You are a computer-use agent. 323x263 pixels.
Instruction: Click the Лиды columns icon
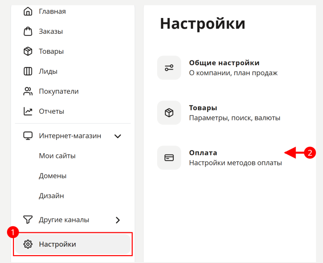pos(28,71)
